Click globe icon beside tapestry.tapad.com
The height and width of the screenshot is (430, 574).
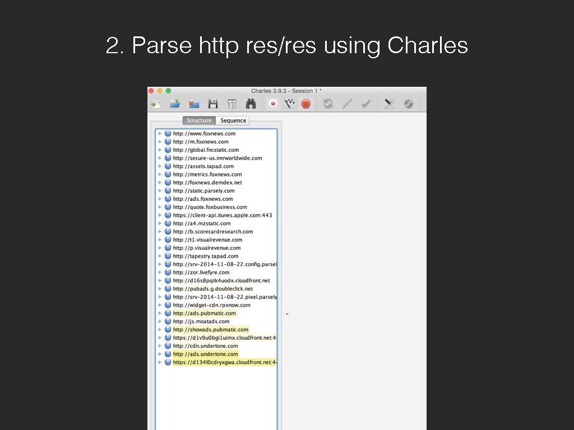pos(168,256)
